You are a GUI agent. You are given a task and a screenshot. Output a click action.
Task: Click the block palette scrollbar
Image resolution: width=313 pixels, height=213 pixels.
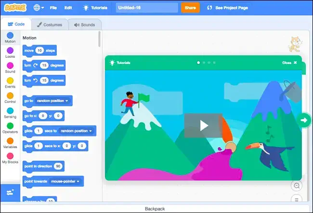pos(99,39)
